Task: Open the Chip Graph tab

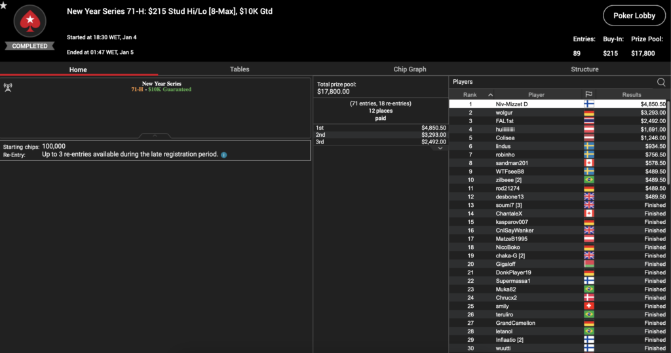Action: pyautogui.click(x=410, y=69)
